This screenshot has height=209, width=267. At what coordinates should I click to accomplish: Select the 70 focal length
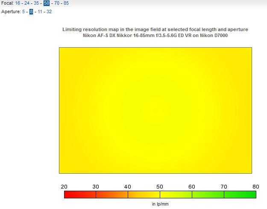57,3
